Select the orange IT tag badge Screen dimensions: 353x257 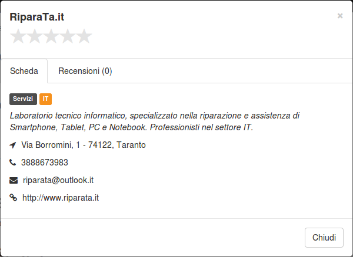[x=45, y=99]
